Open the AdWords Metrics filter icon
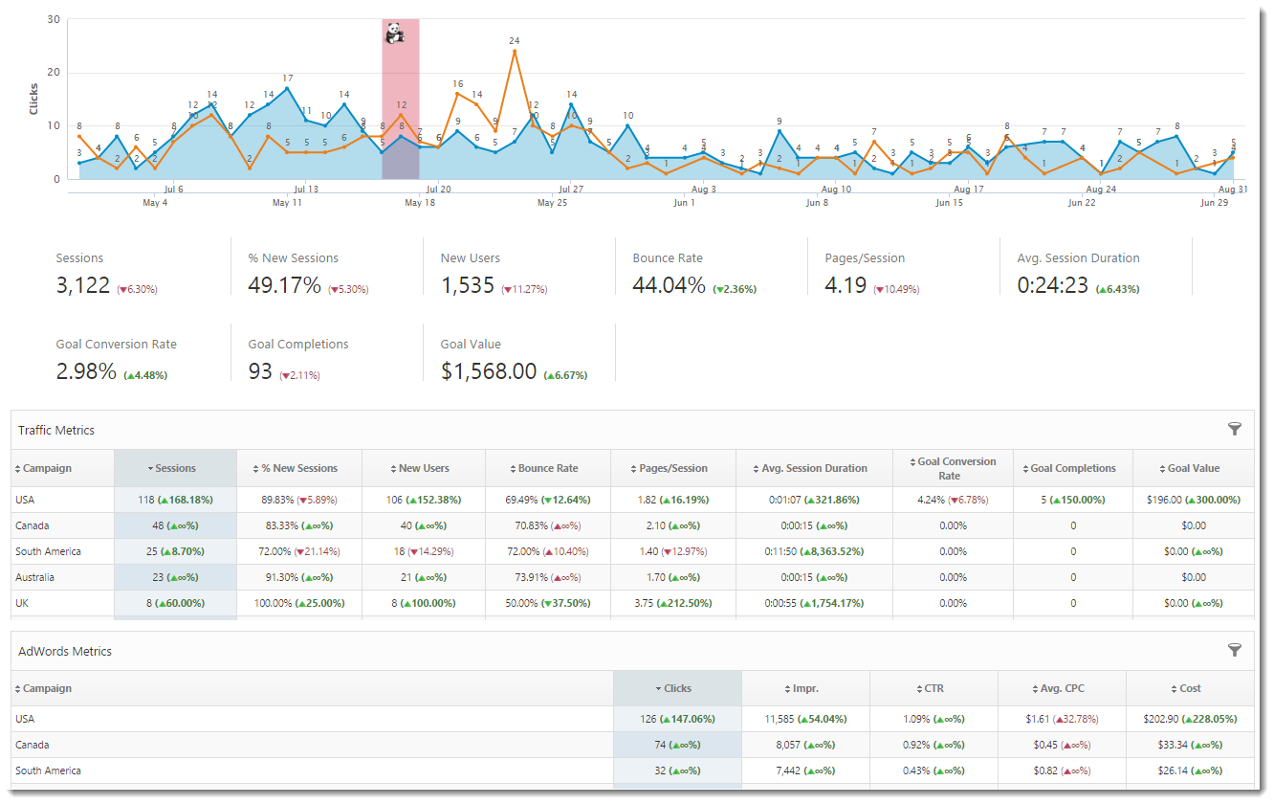 point(1234,651)
